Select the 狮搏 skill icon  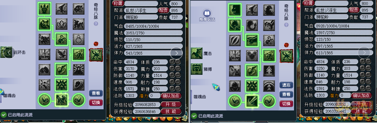(196, 69)
